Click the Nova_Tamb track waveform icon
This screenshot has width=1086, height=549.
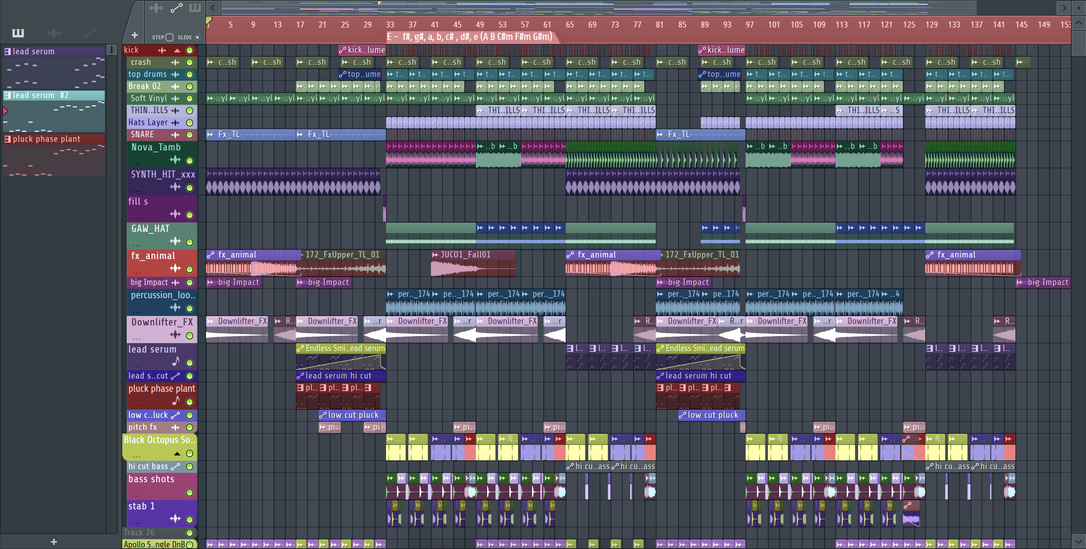click(175, 160)
